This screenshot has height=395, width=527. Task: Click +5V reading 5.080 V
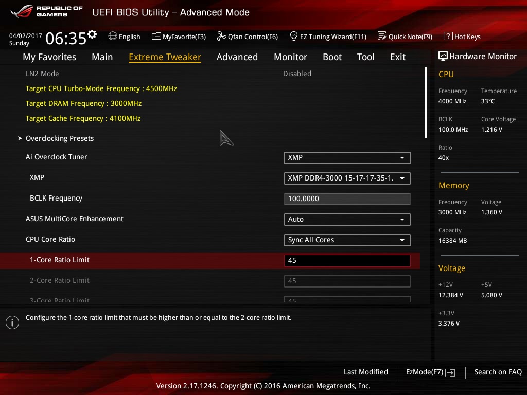click(491, 295)
